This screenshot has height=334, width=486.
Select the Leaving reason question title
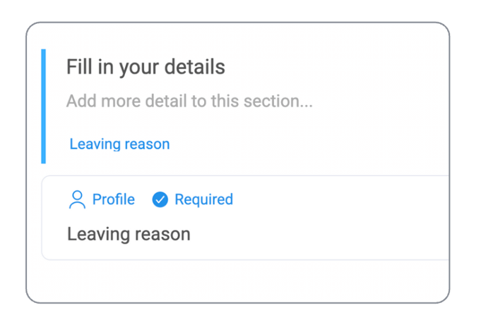(x=129, y=234)
